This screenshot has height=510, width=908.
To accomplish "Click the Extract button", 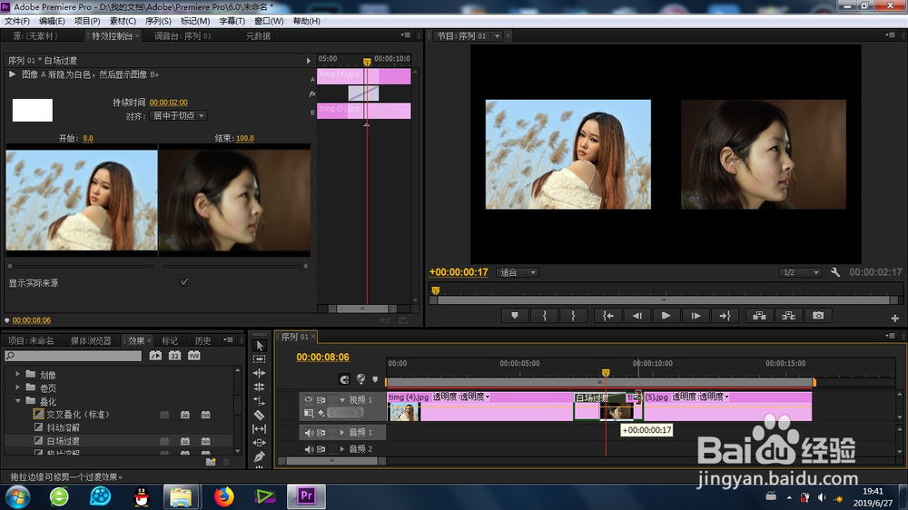I will point(789,316).
